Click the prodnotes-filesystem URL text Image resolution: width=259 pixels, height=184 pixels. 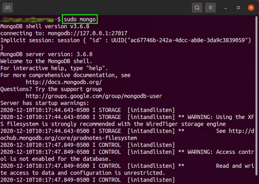coord(68,138)
